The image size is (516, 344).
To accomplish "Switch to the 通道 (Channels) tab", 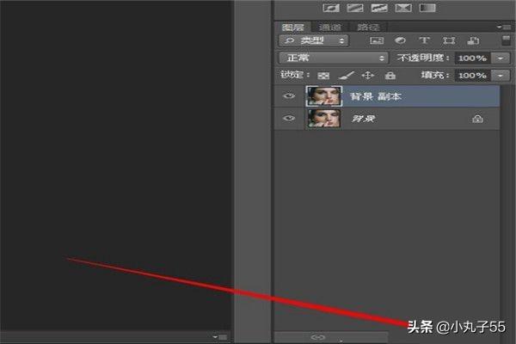I will (329, 27).
